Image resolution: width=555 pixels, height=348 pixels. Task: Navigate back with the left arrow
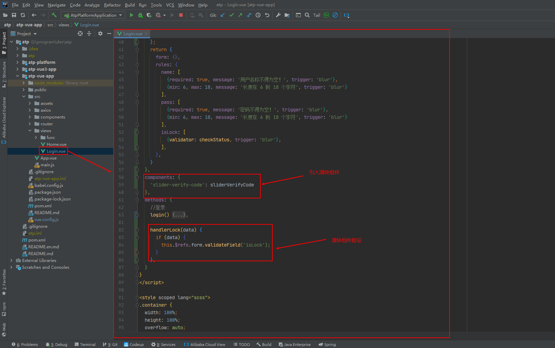pos(34,15)
